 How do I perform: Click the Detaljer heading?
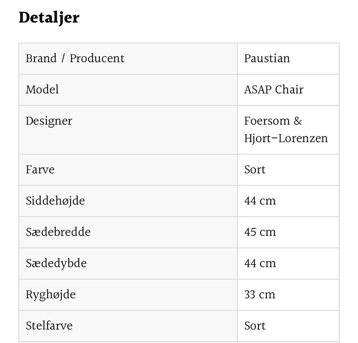coord(49,18)
